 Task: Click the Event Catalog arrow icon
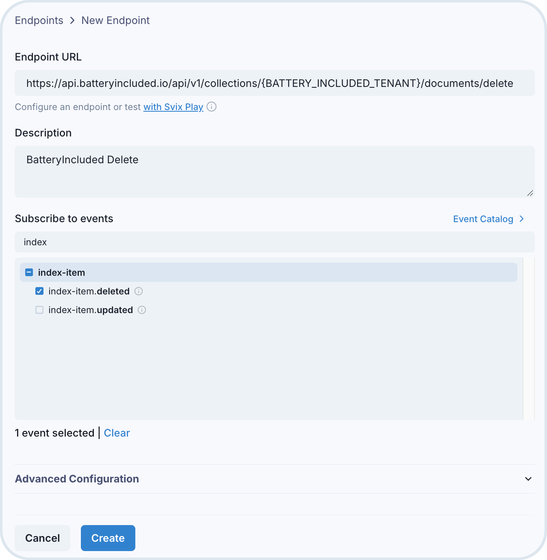[522, 219]
